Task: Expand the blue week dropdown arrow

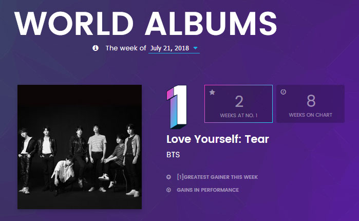Action: (196, 48)
